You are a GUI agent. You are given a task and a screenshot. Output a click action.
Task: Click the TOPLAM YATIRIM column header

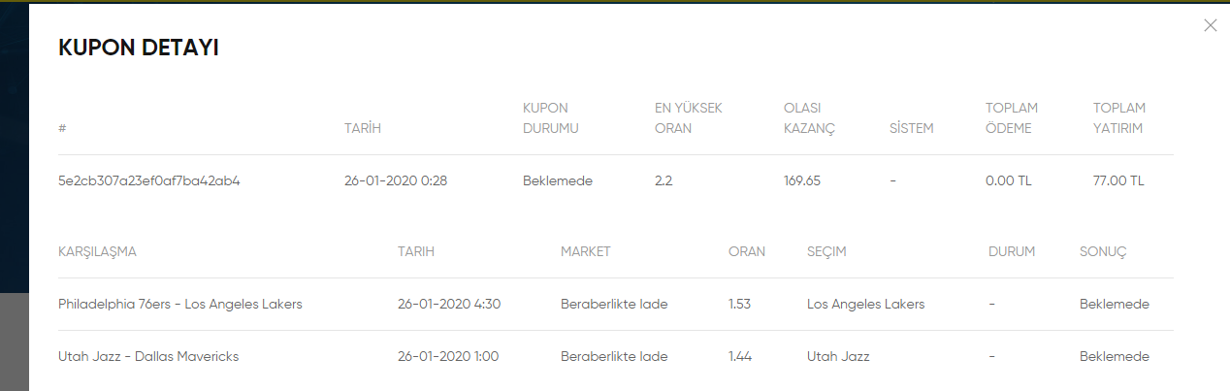point(1120,118)
